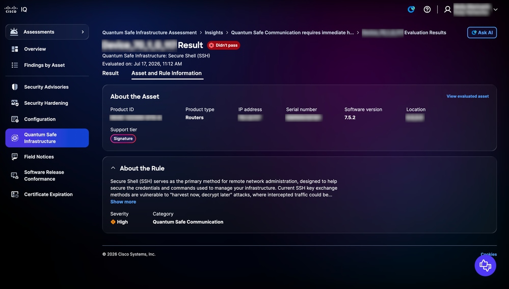Select the Security Advisories shield icon
This screenshot has width=509, height=289.
click(x=15, y=87)
